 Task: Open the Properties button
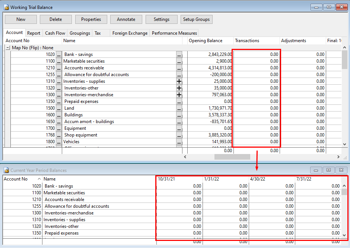91,19
